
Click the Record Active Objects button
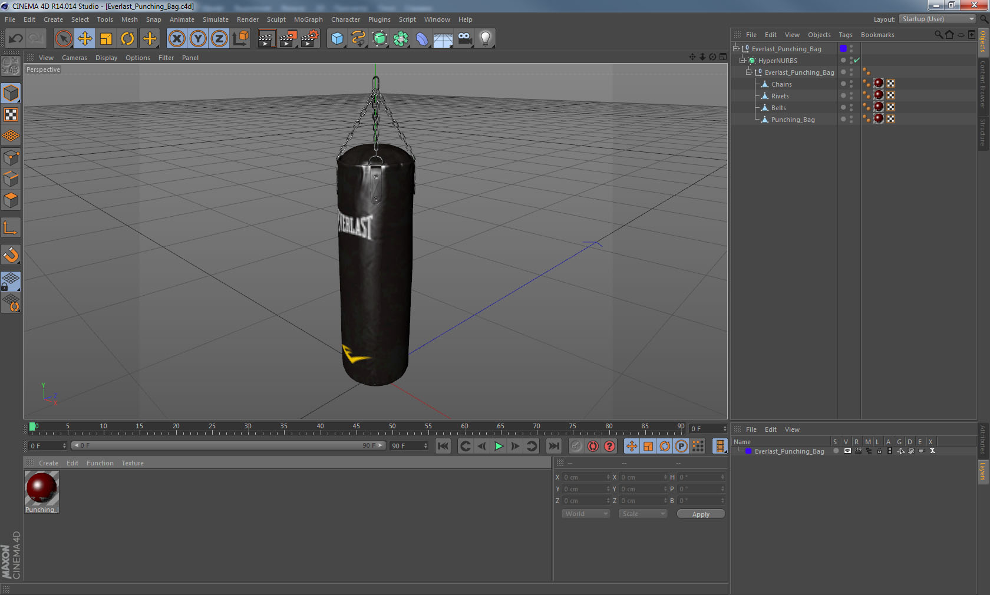pyautogui.click(x=576, y=446)
